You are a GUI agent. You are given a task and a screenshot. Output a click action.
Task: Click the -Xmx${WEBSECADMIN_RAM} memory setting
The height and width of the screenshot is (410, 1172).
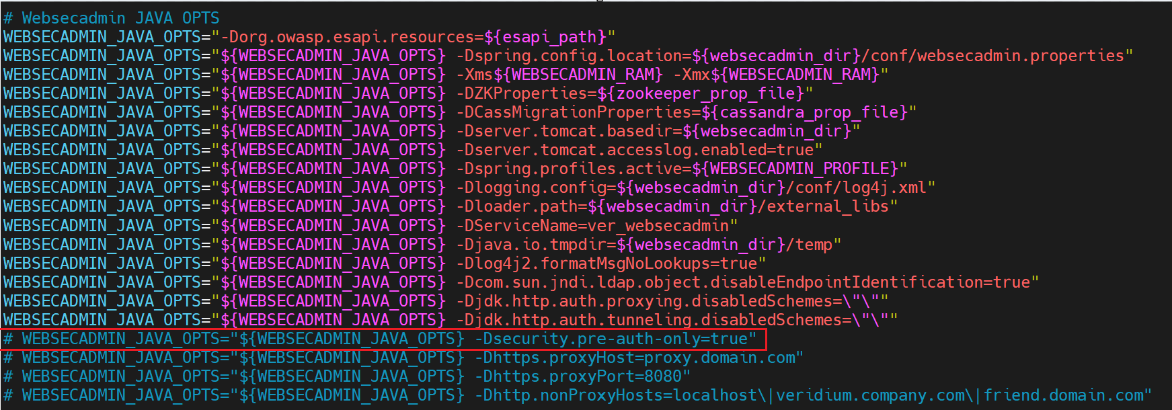[x=780, y=75]
